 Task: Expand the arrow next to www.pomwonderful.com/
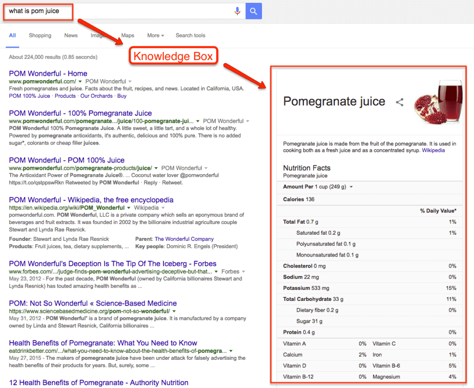(x=80, y=81)
